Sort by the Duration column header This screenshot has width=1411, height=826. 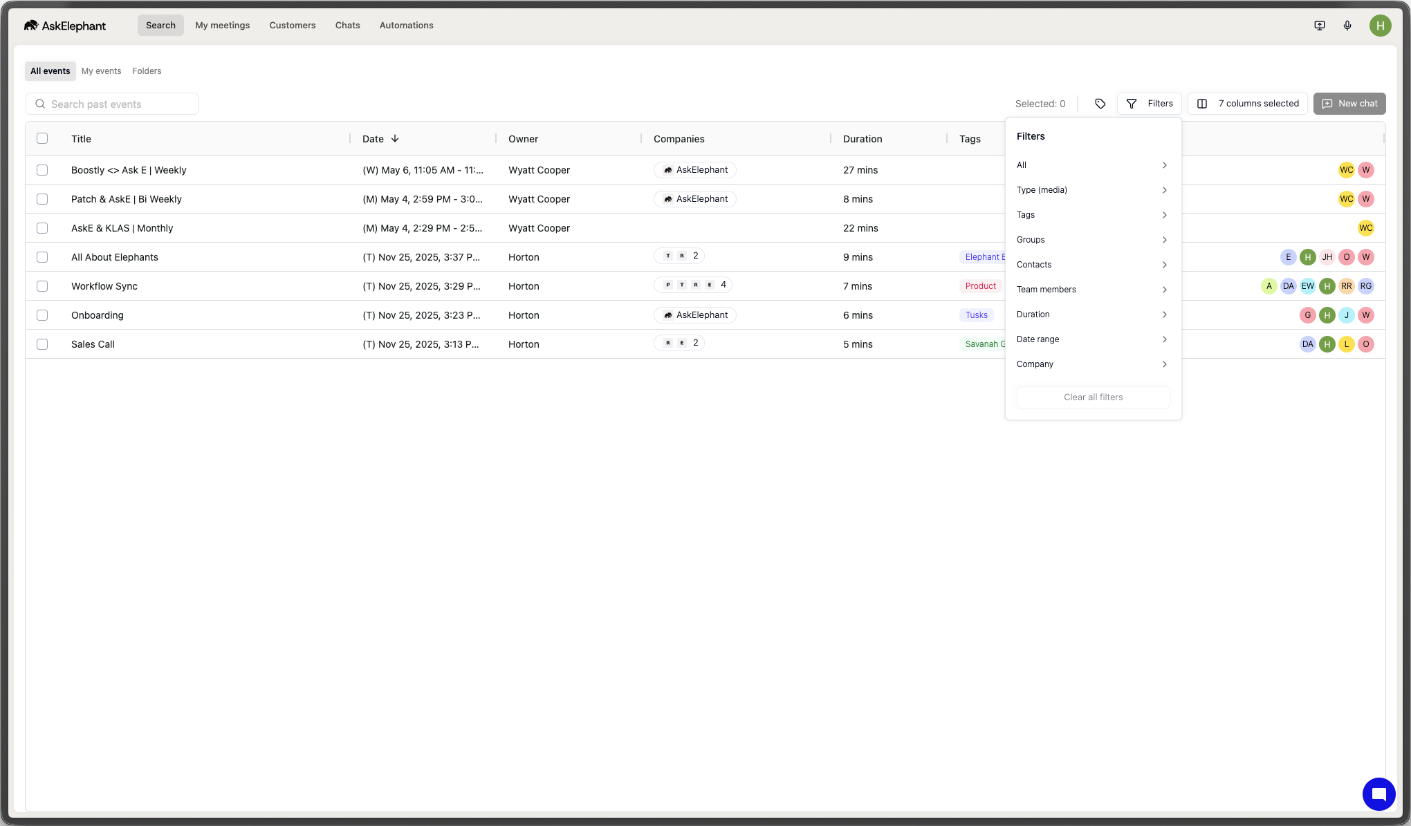click(863, 139)
